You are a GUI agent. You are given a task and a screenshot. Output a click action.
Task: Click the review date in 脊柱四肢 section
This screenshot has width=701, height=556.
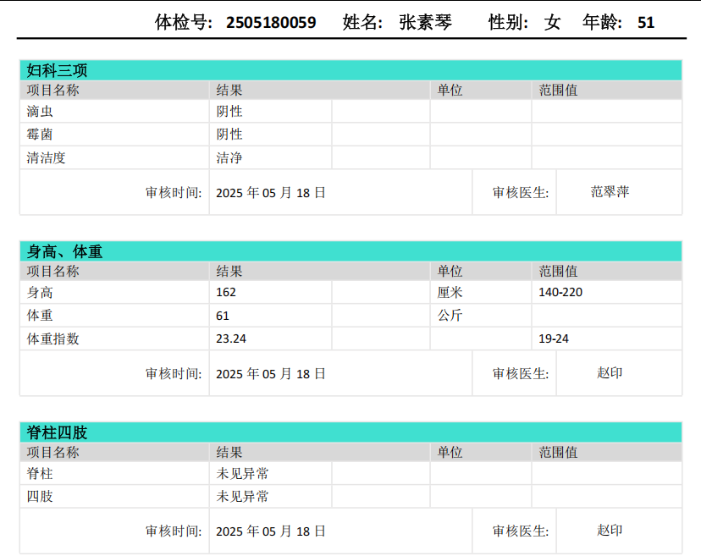pos(271,531)
